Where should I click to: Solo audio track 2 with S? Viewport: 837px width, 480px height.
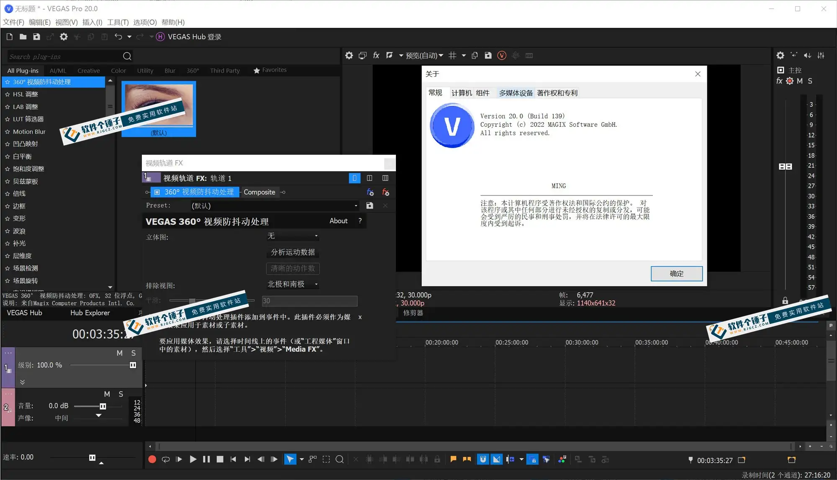(x=121, y=394)
